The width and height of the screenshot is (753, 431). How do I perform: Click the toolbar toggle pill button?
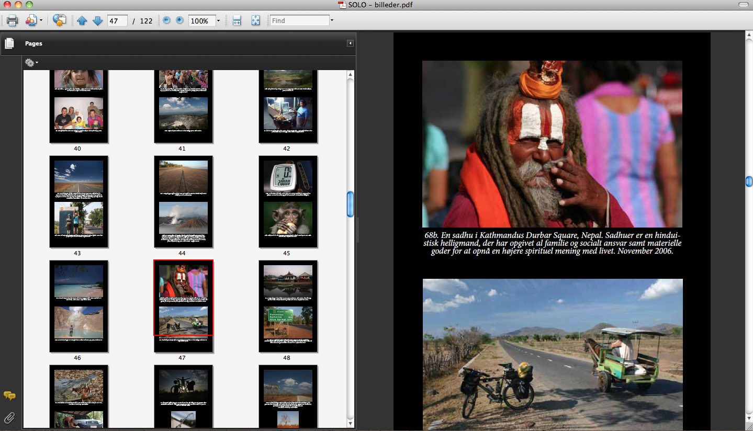(x=743, y=5)
